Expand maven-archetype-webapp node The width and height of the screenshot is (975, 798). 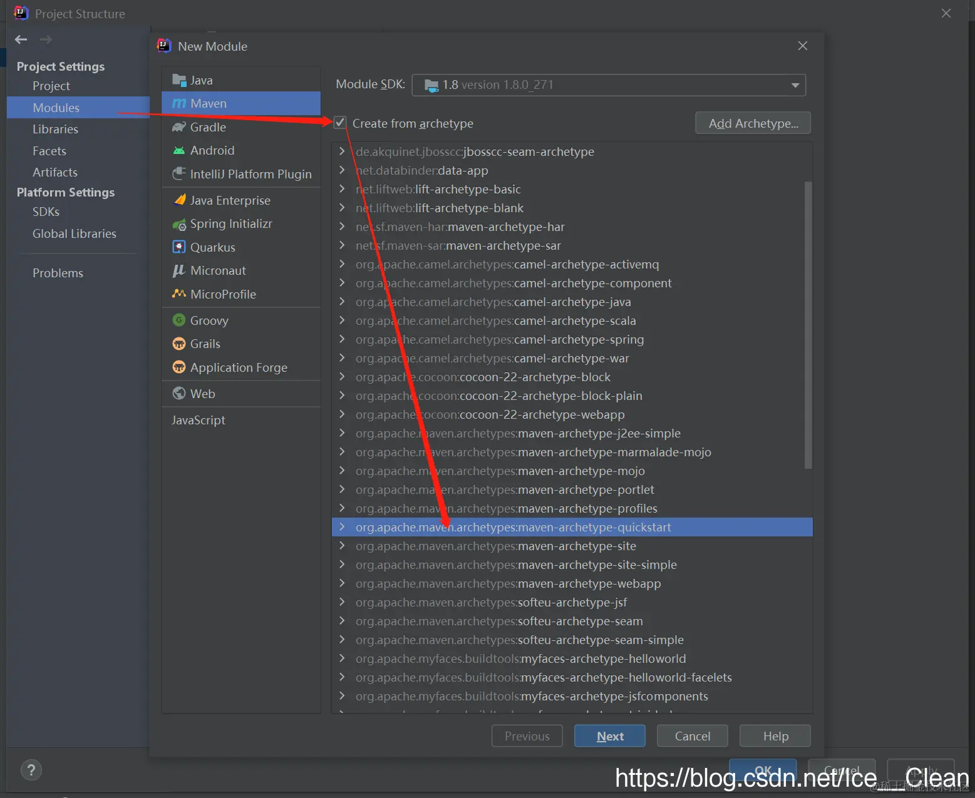pyautogui.click(x=342, y=583)
